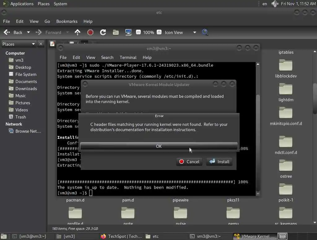The height and width of the screenshot is (240, 317).
Task: Close the Places sidebar with X
Action: point(41,44)
